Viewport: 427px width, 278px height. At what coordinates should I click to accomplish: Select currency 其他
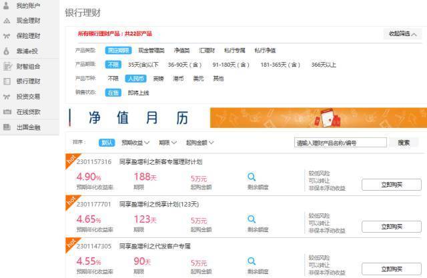tap(218, 79)
